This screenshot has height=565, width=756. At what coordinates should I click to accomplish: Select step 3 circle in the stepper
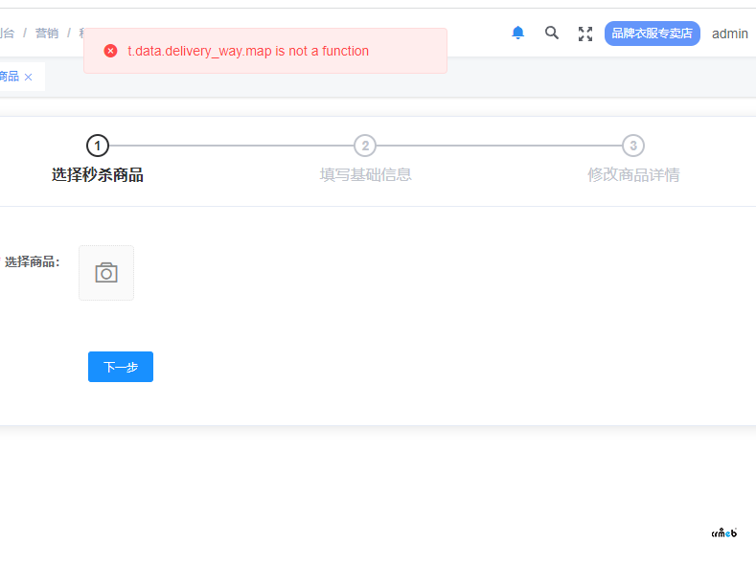(x=632, y=146)
